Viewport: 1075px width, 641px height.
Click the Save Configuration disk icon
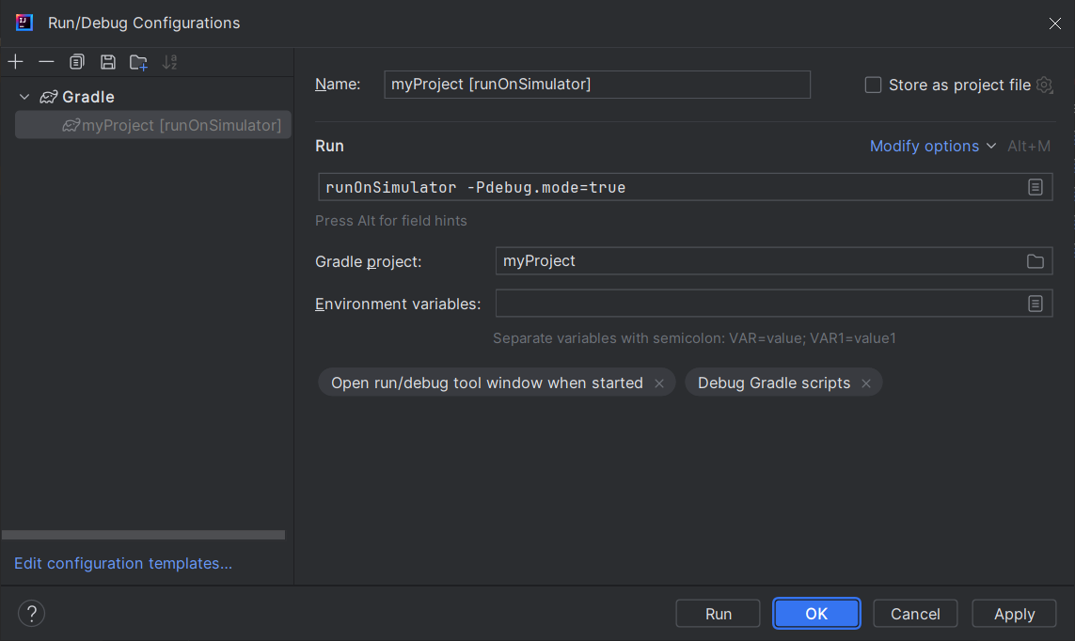(108, 62)
